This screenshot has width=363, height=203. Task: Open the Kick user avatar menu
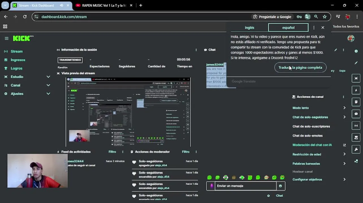(x=351, y=38)
